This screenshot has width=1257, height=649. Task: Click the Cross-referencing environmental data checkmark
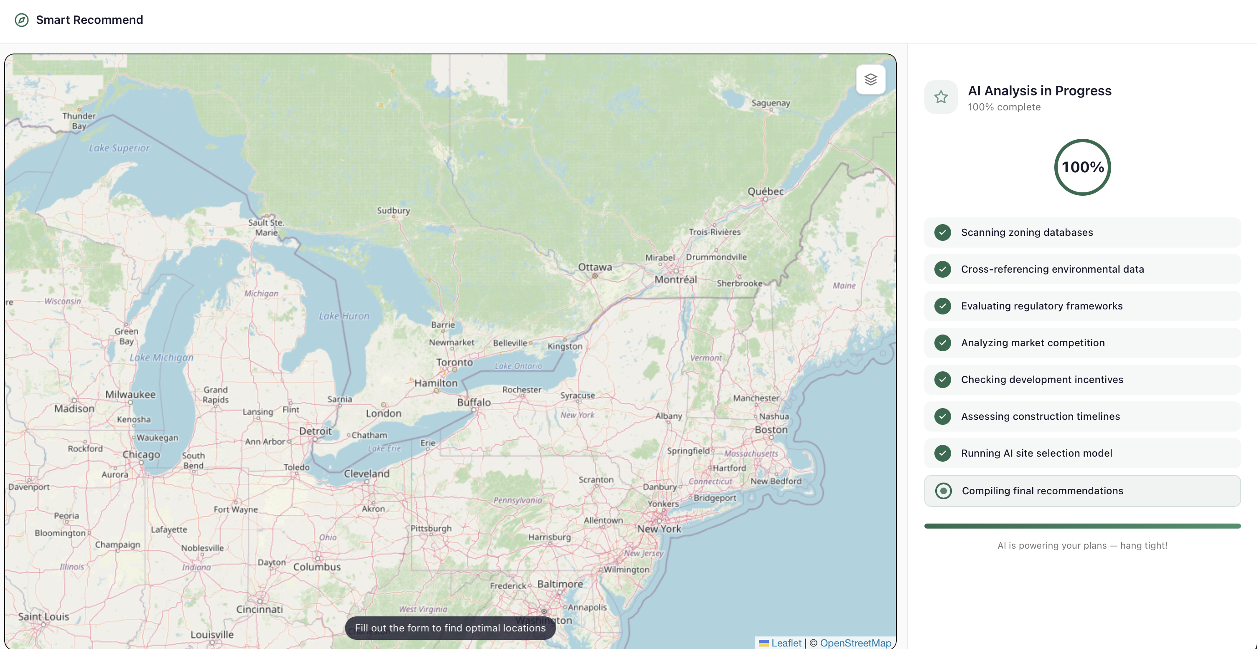[x=943, y=269]
